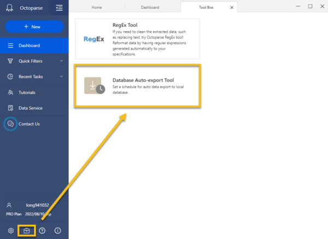328x239 pixels.
Task: Click the Tutorials people icon
Action: point(10,92)
